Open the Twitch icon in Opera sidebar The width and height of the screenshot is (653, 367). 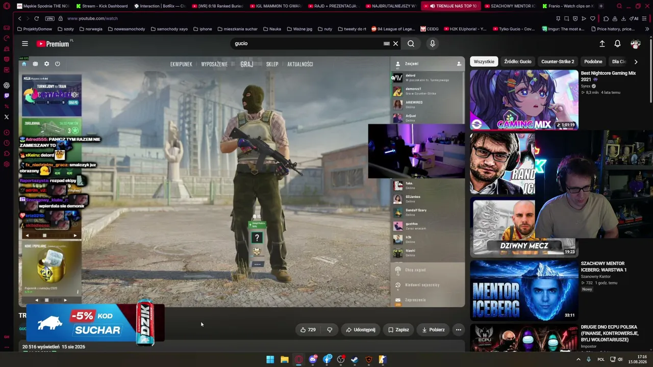tap(7, 95)
